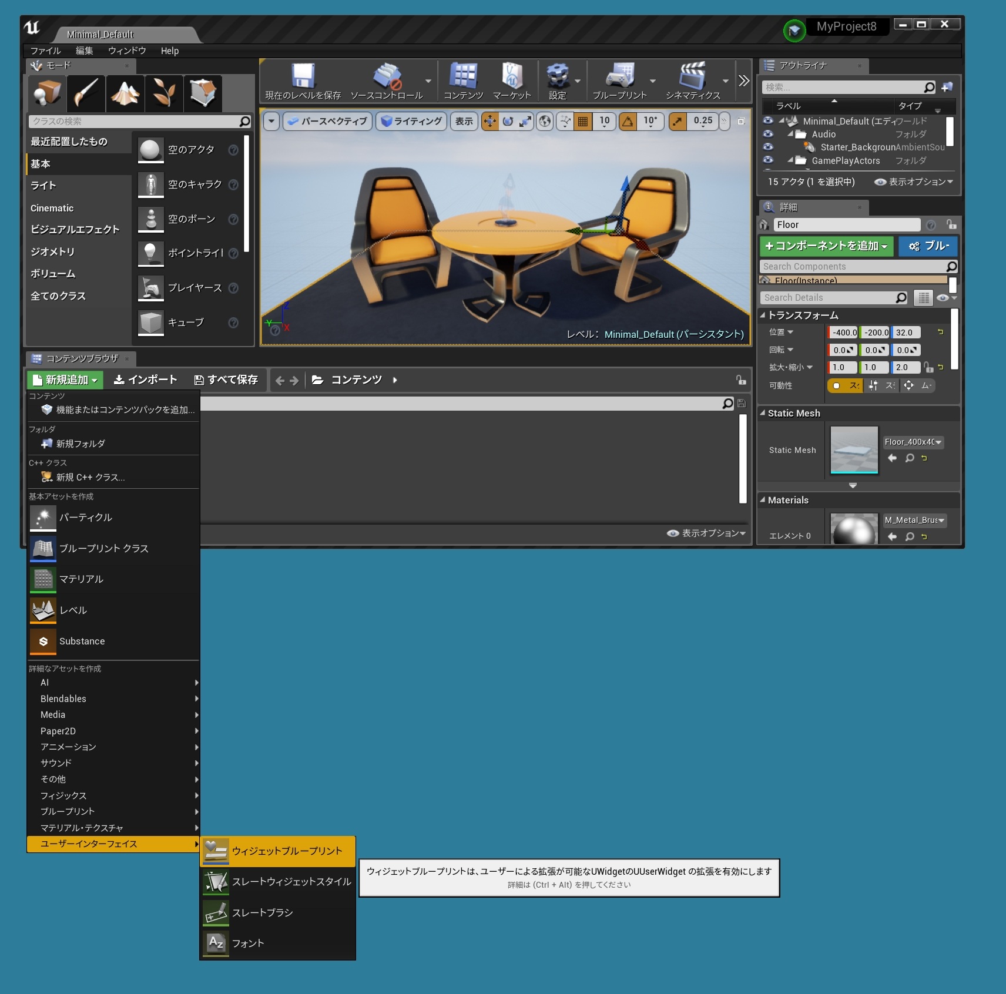The width and height of the screenshot is (1006, 994).
Task: Open the File menu in menu bar
Action: point(45,51)
